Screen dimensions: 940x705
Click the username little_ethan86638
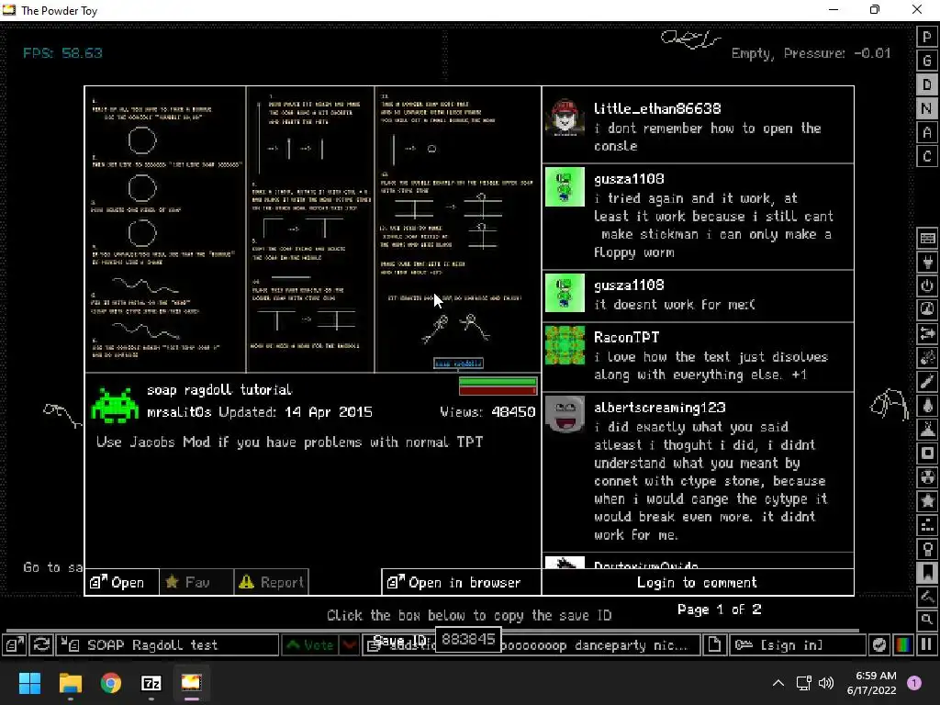pos(657,108)
